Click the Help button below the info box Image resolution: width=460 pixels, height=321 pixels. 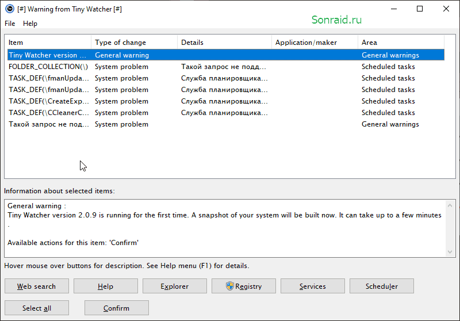pos(106,286)
